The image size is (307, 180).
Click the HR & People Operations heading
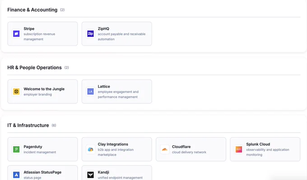[x=34, y=68]
